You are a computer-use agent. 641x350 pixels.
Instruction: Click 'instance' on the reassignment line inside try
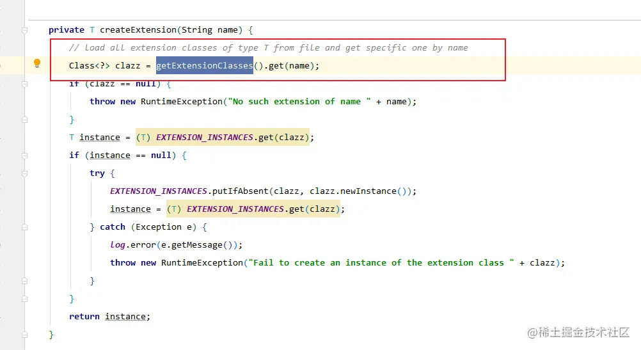click(x=131, y=209)
